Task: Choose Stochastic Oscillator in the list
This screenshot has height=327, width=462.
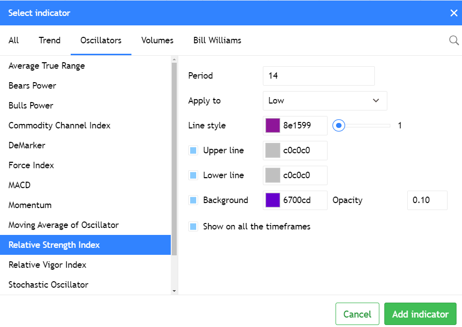Action: [x=48, y=285]
